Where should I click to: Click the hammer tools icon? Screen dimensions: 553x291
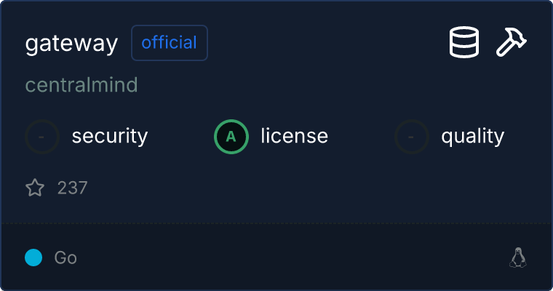click(512, 43)
